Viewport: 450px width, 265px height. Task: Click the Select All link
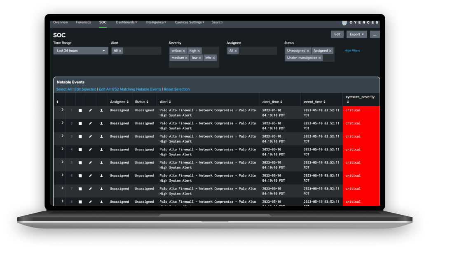pos(64,89)
